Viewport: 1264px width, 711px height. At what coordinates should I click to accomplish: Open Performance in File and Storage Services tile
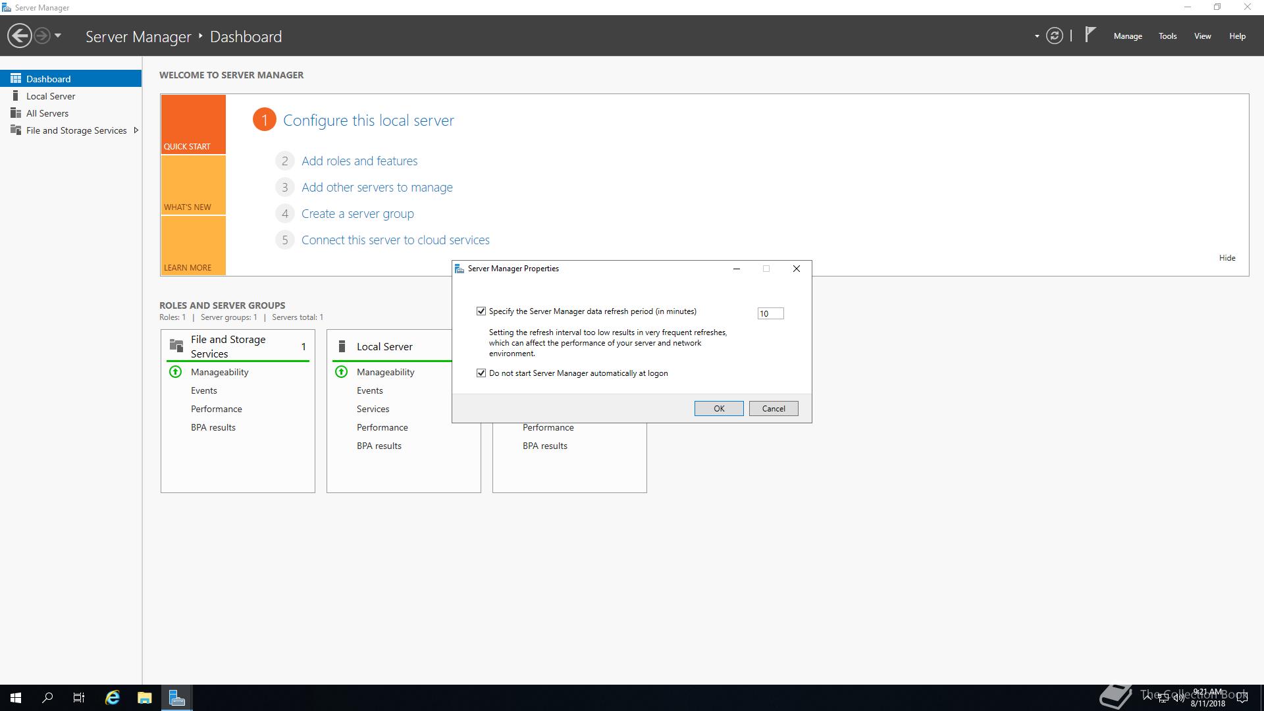(217, 409)
